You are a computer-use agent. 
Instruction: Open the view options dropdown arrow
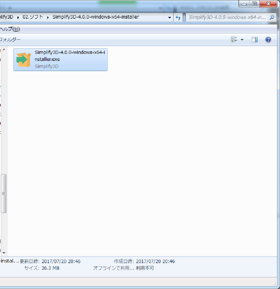(242, 40)
